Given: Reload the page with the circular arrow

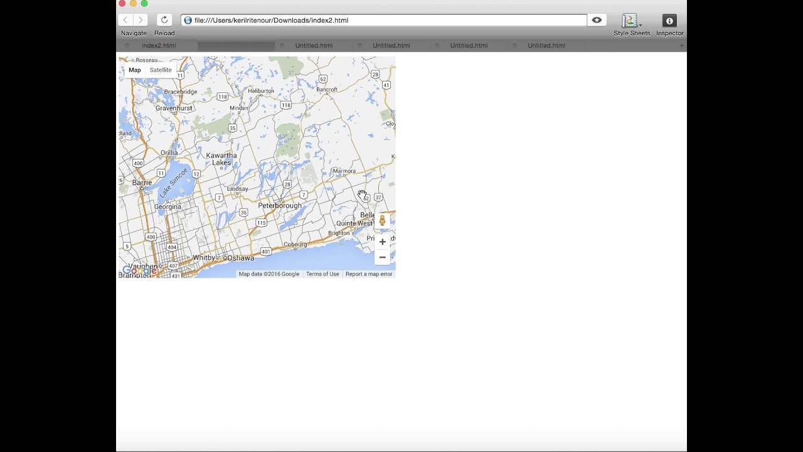Looking at the screenshot, I should pos(164,20).
